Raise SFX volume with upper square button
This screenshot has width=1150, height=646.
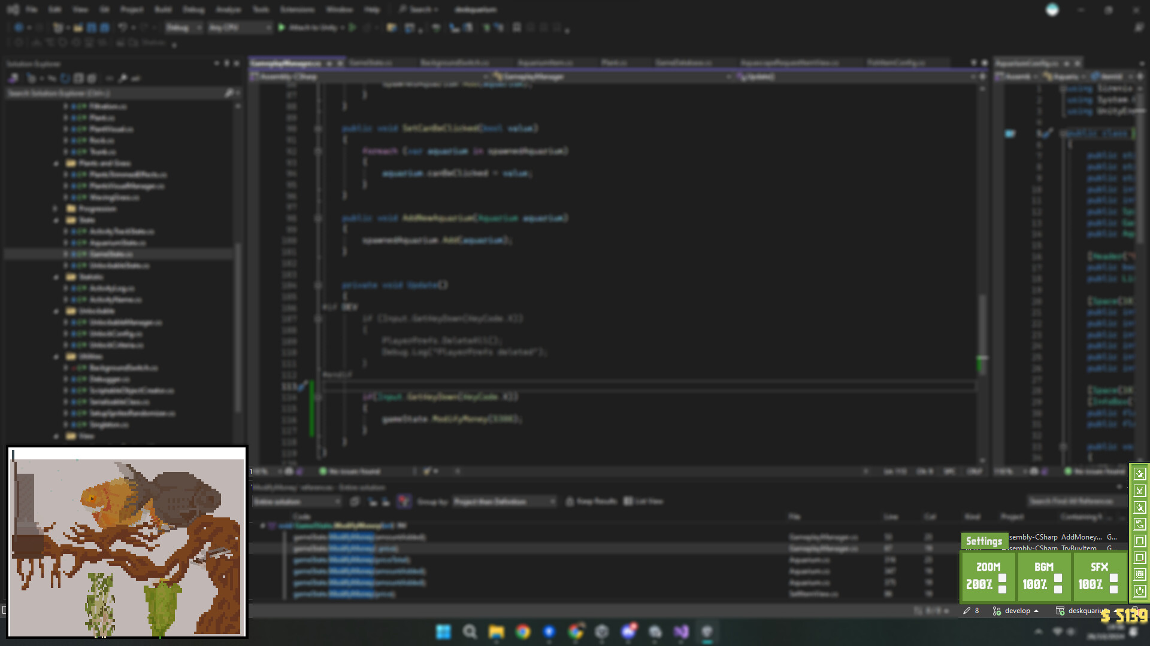(x=1113, y=578)
